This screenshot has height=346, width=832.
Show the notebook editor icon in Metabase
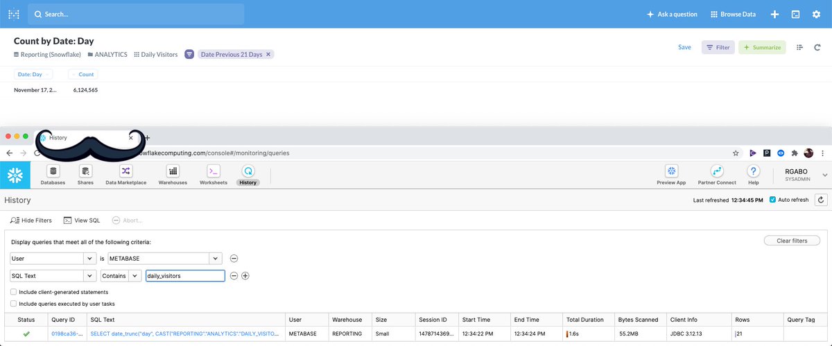799,47
